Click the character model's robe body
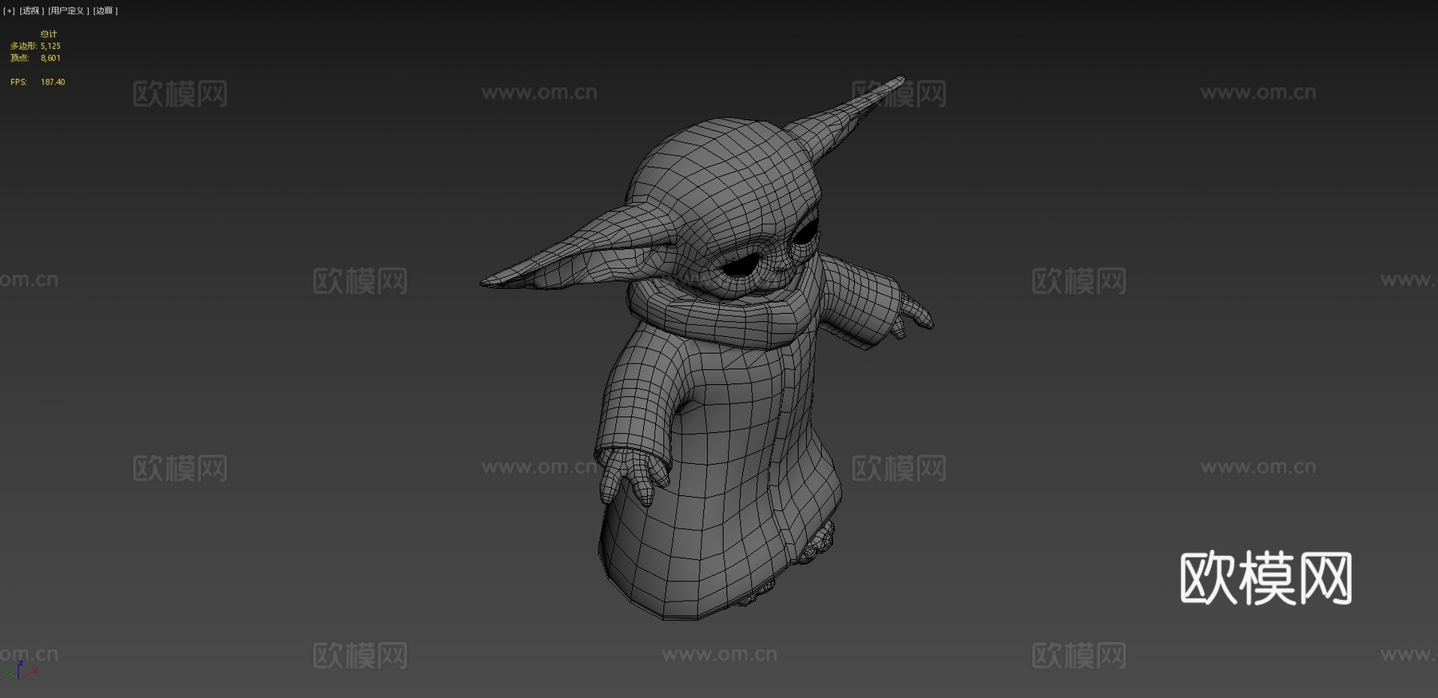The width and height of the screenshot is (1438, 698). [x=719, y=471]
